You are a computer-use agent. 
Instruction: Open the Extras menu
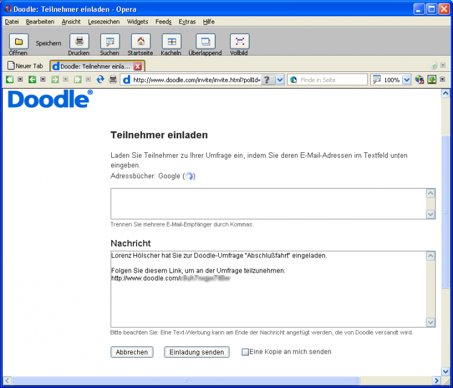coord(187,22)
